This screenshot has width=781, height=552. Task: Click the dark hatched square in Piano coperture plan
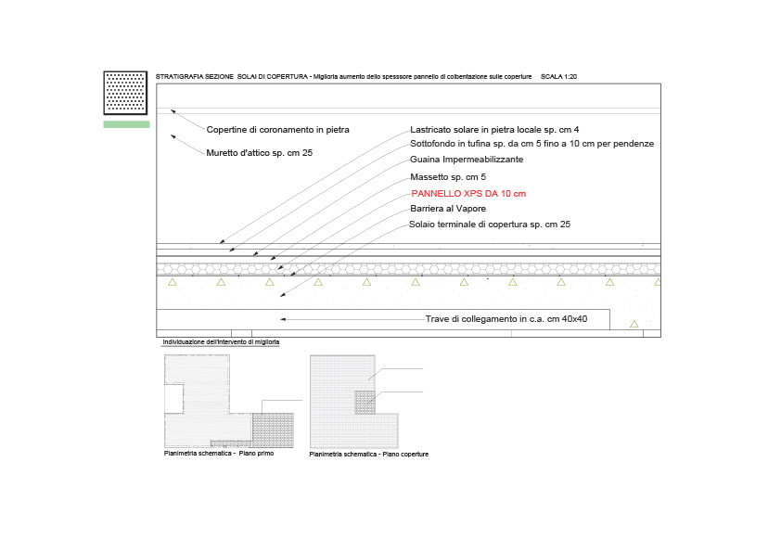pos(365,402)
